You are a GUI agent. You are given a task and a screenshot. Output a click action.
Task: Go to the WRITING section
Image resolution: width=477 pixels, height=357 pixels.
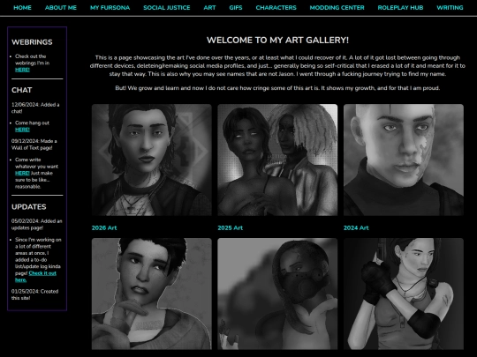pos(450,8)
